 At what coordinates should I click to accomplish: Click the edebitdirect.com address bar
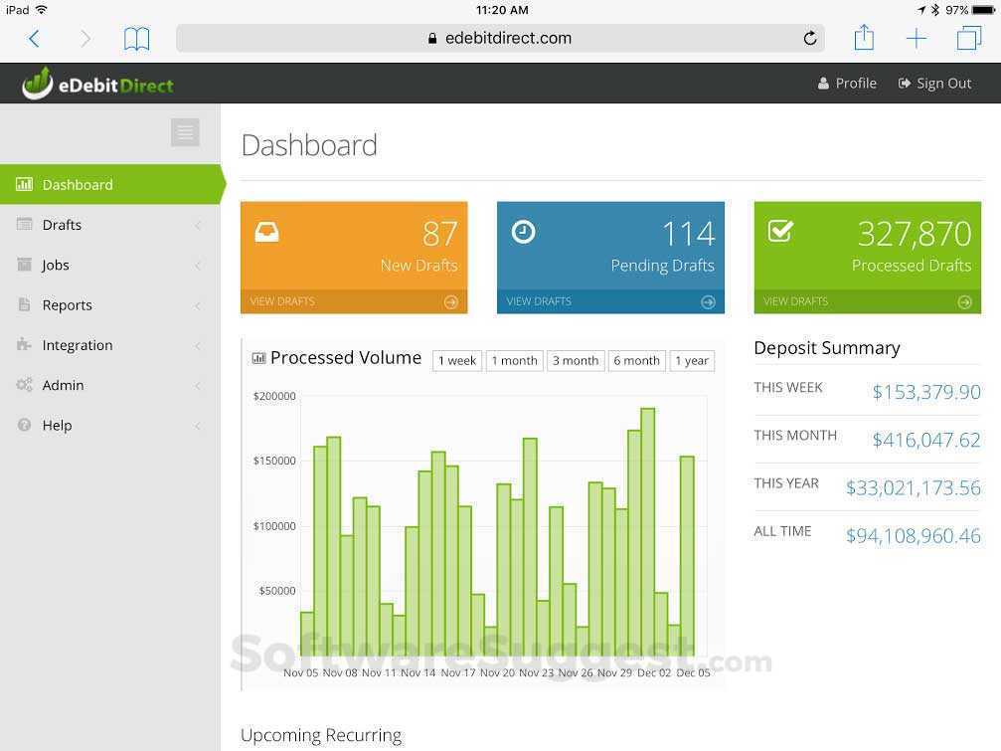click(x=508, y=38)
